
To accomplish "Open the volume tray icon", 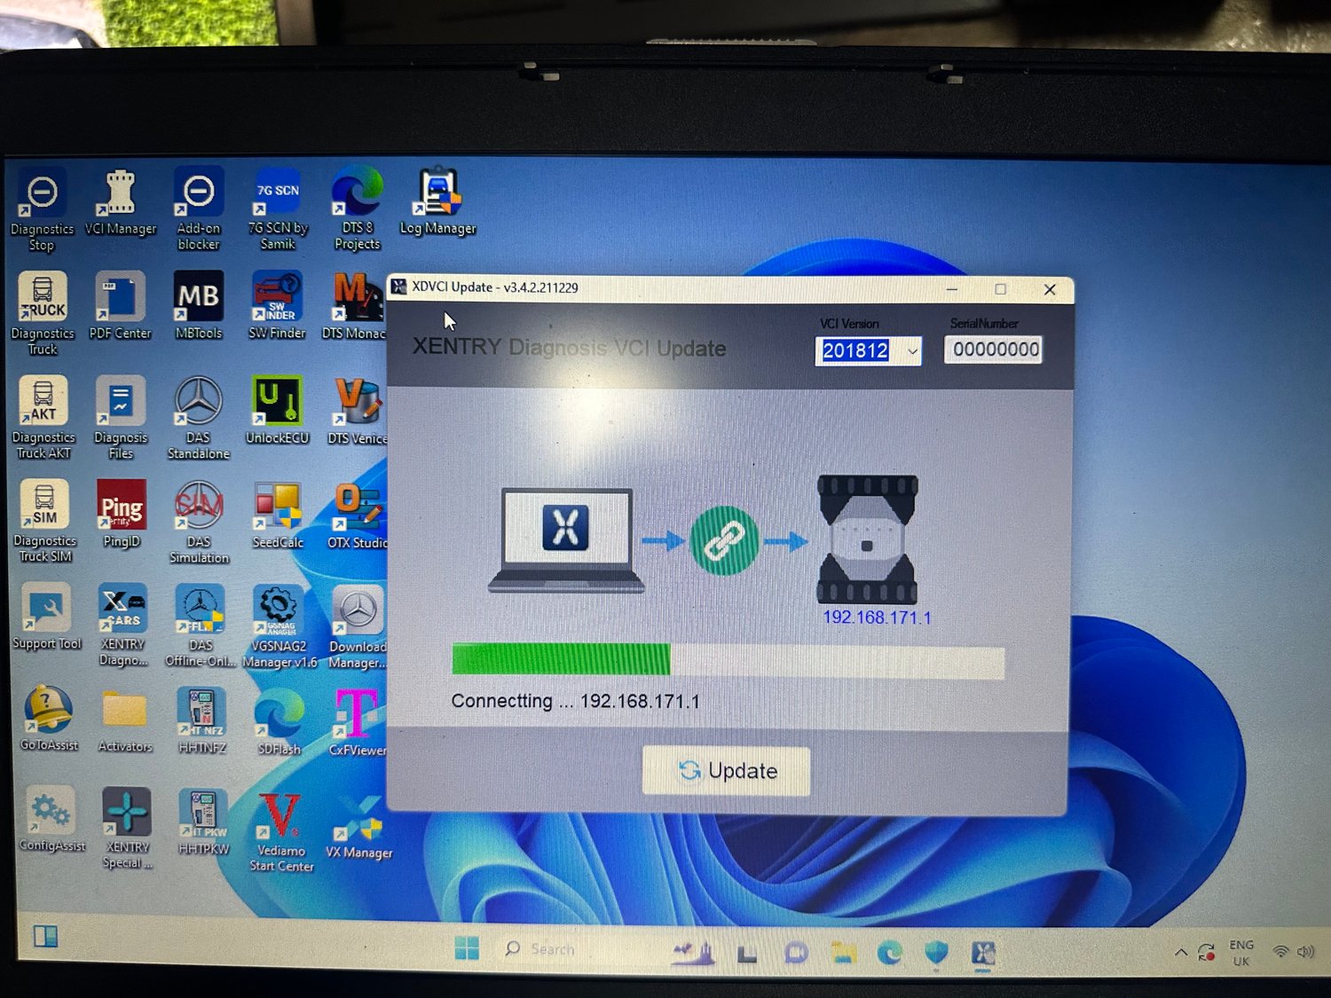I will (x=1305, y=952).
